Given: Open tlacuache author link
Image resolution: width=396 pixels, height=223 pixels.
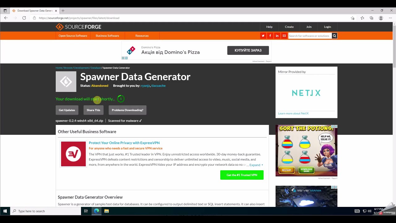Looking at the screenshot, I should point(158,85).
